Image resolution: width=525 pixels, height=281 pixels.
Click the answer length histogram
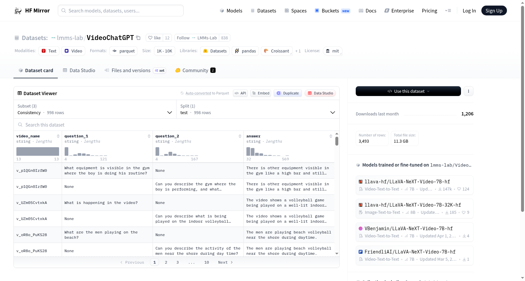click(268, 151)
